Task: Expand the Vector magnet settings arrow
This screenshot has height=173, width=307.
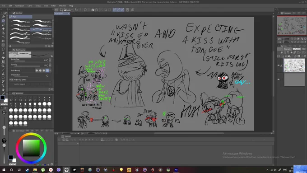Action: 50,84
